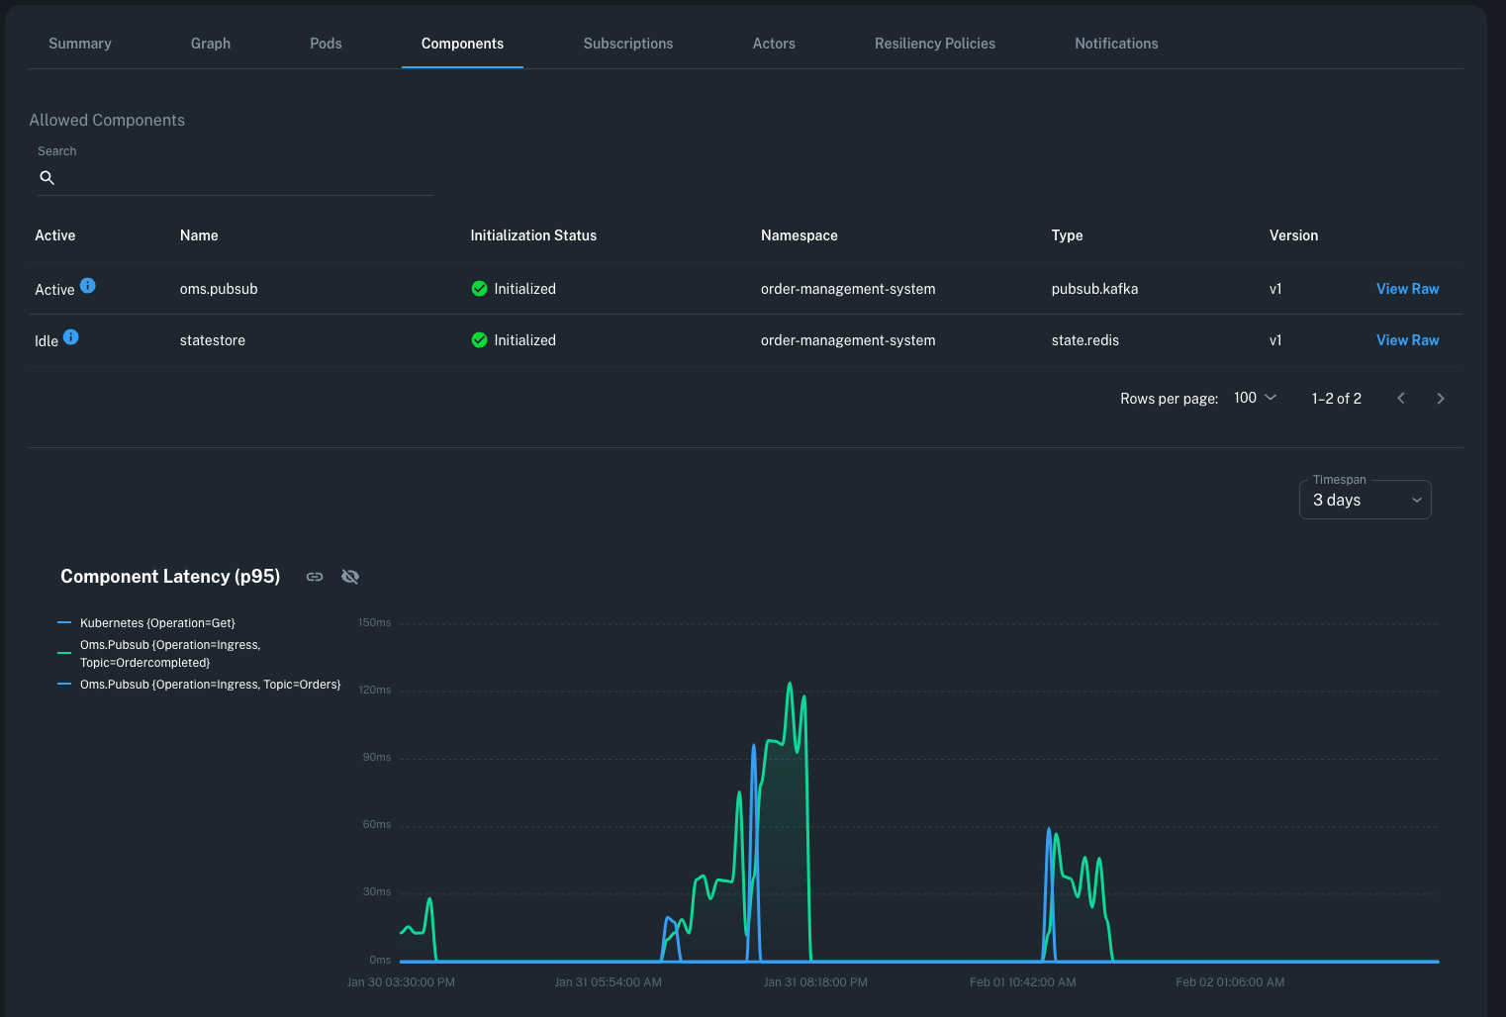
Task: Click the Feb 01 10:42:00 AM axis label
Action: (1023, 982)
